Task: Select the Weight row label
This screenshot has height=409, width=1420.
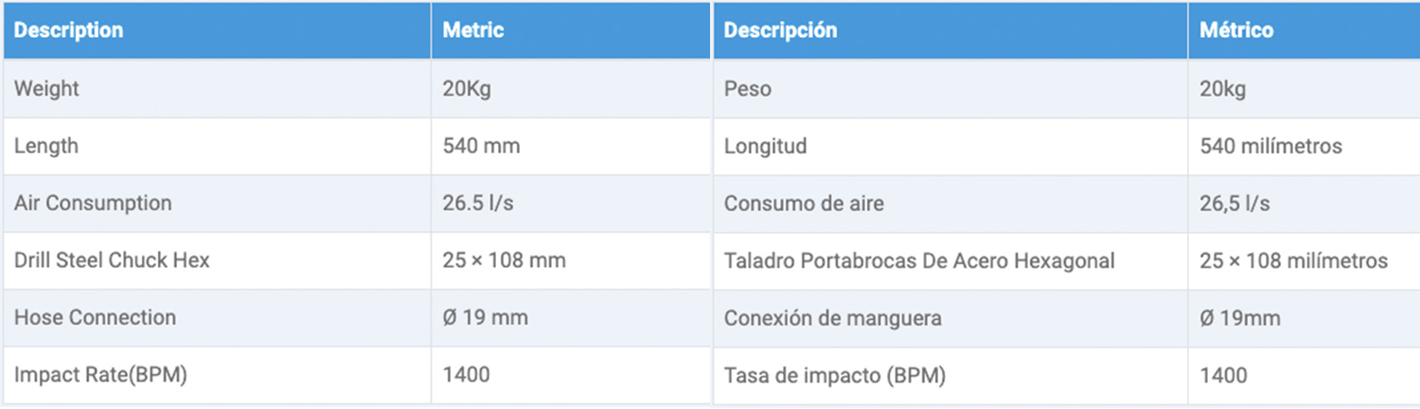Action: 46,89
